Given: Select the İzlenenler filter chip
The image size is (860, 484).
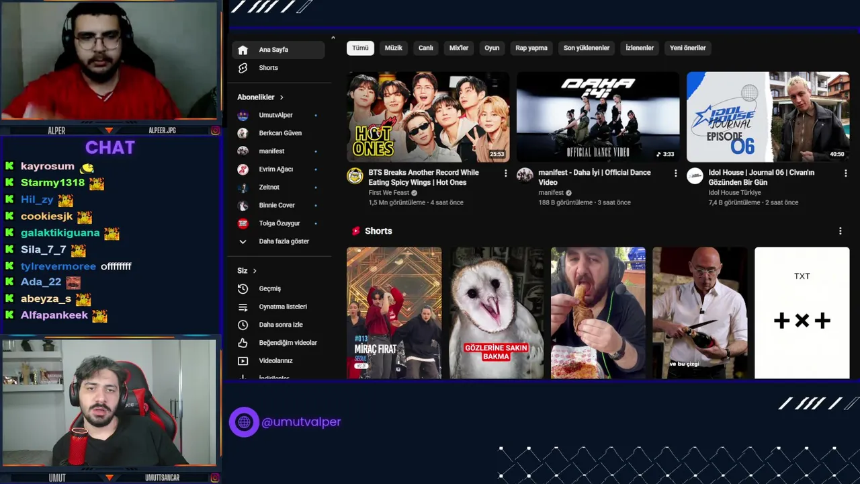Looking at the screenshot, I should coord(640,48).
